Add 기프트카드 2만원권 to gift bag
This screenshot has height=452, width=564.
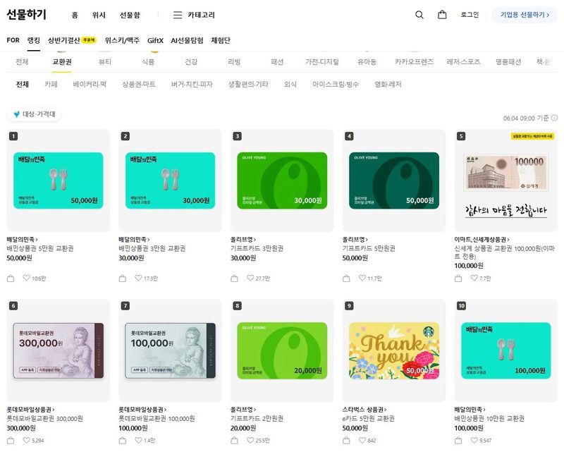[235, 441]
